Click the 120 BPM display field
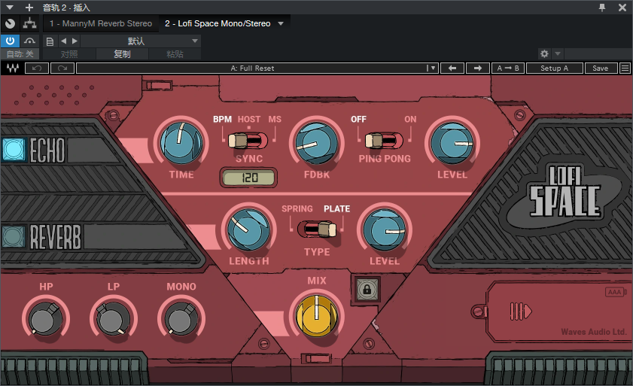 pyautogui.click(x=248, y=178)
